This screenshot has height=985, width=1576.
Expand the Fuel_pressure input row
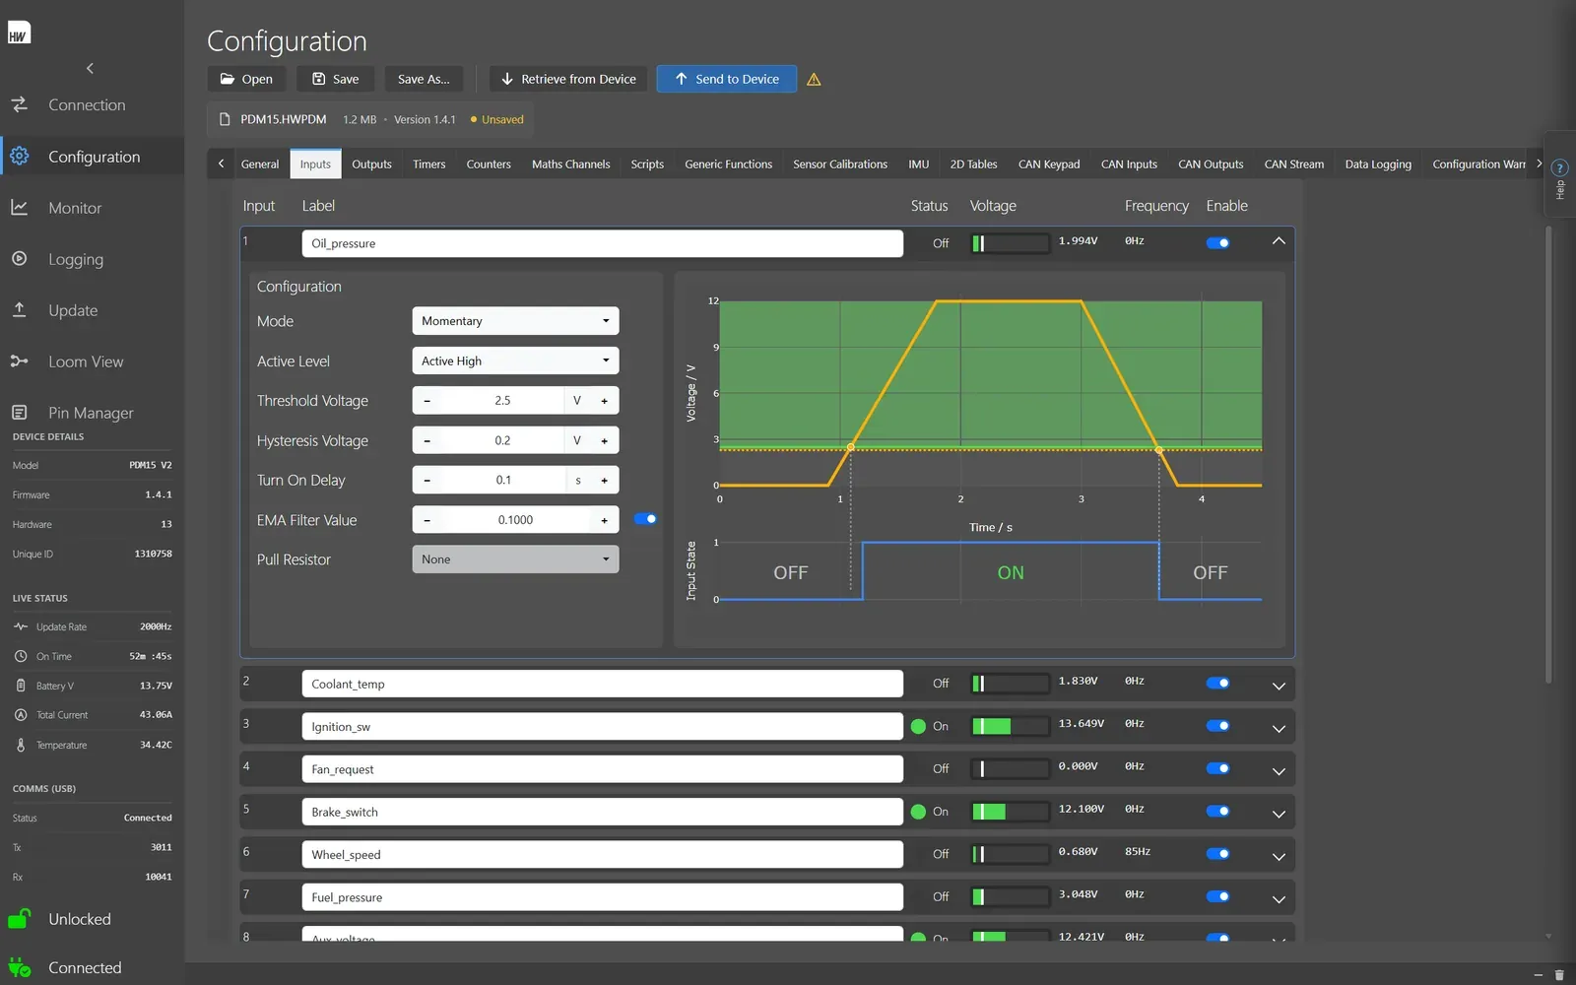[1279, 899]
